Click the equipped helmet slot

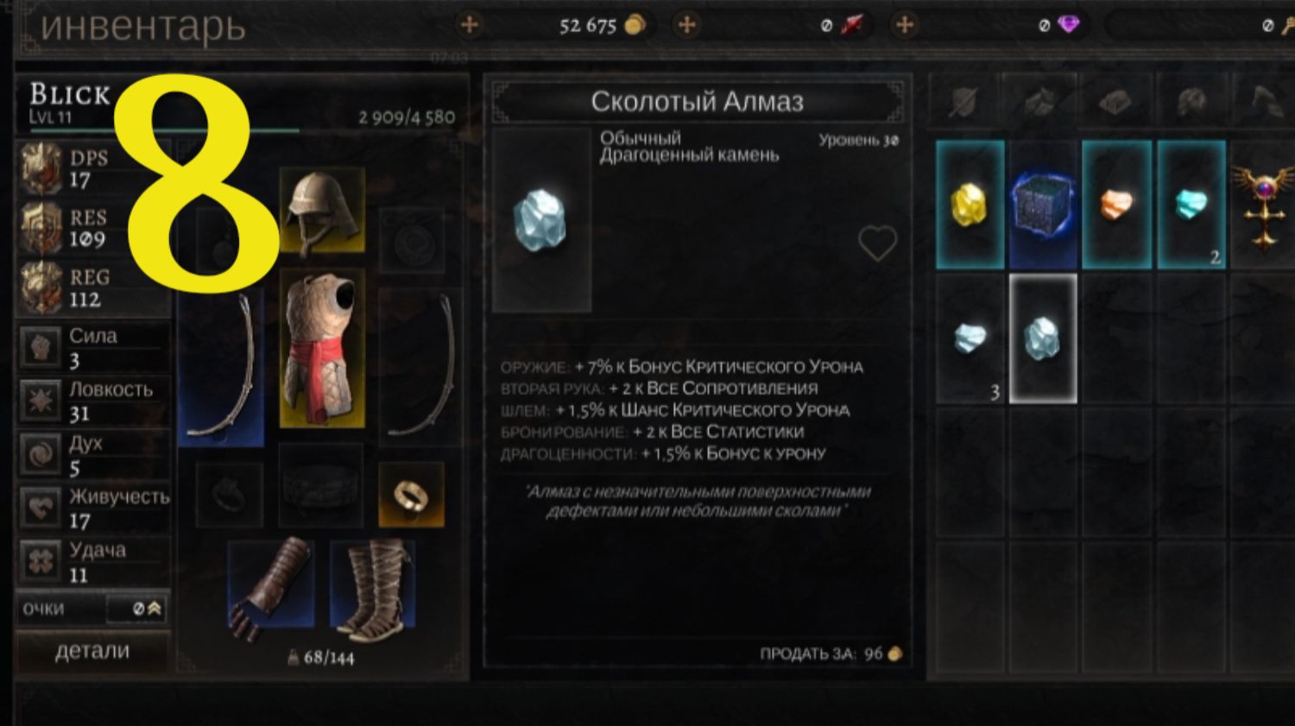[321, 211]
